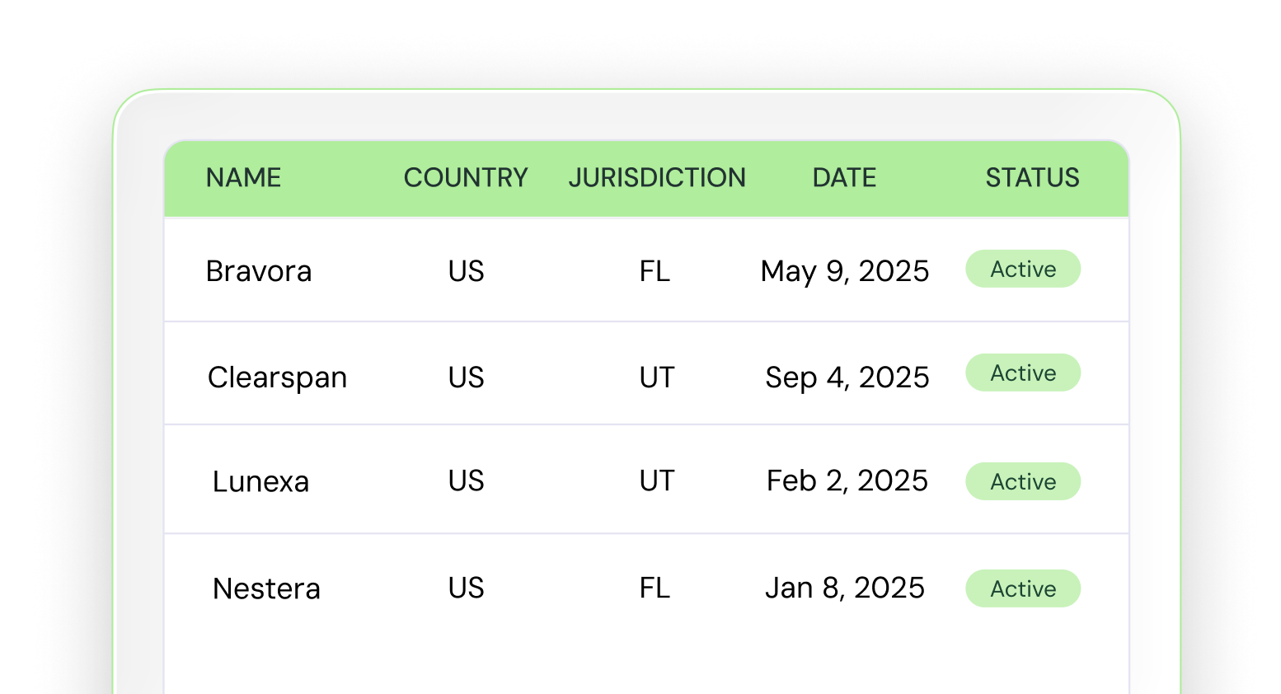1281x694 pixels.
Task: Click US country in Nestera row
Action: 466,588
